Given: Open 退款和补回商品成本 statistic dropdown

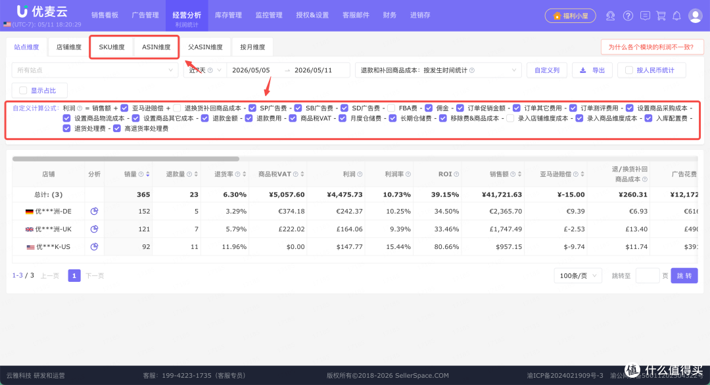Looking at the screenshot, I should click(x=438, y=70).
